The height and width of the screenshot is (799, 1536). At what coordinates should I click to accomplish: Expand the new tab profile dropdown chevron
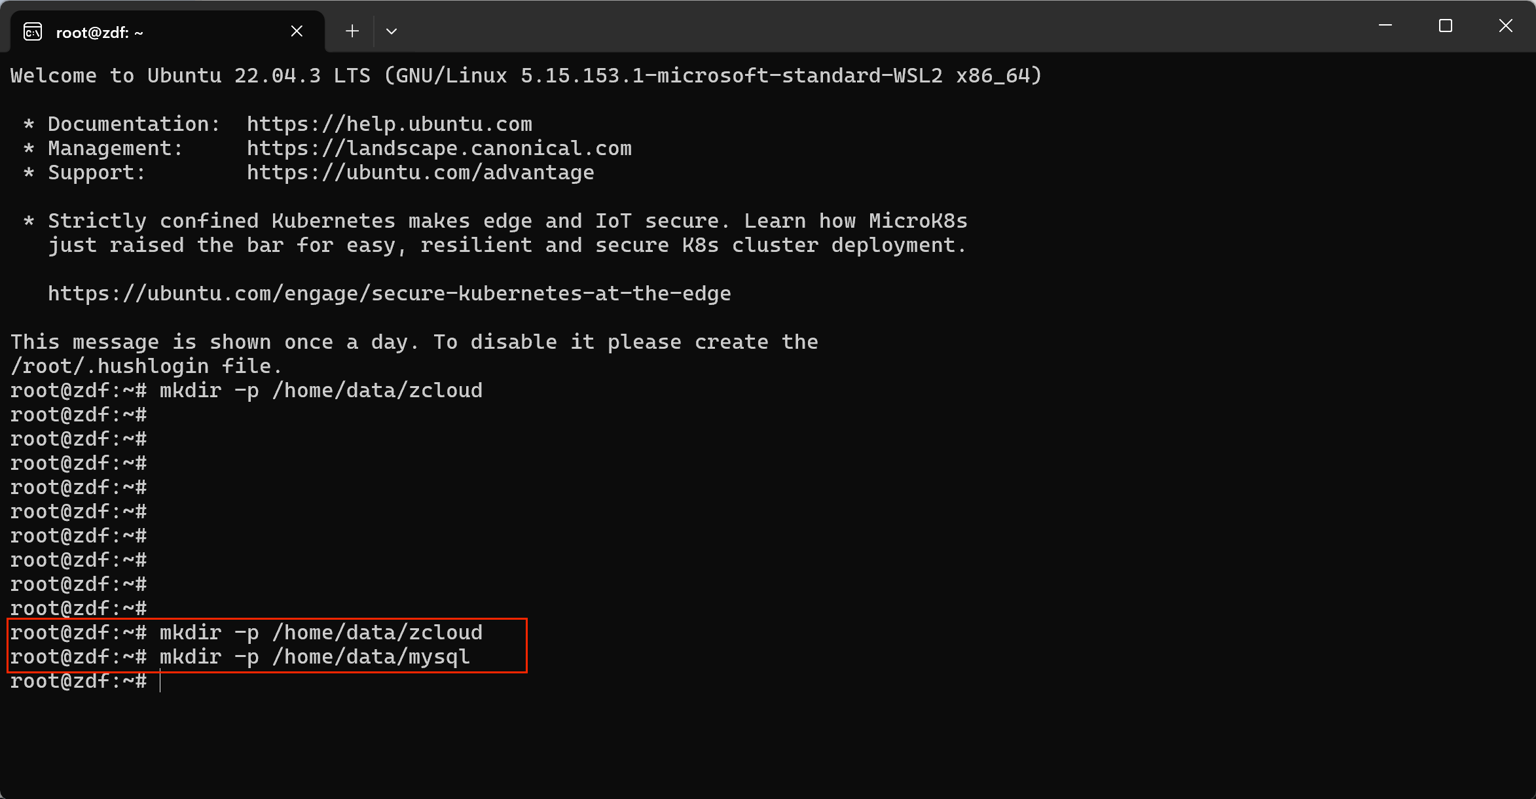pyautogui.click(x=392, y=31)
